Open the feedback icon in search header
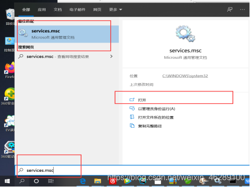250x187 pixels. tap(230, 10)
